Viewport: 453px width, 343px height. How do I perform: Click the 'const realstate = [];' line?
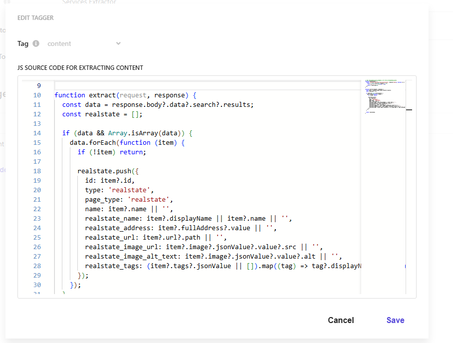102,114
